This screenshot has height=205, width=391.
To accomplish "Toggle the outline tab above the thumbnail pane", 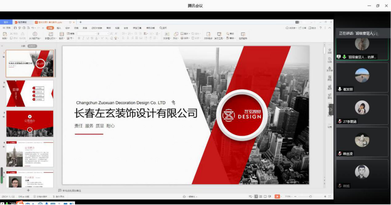I will tap(23, 46).
